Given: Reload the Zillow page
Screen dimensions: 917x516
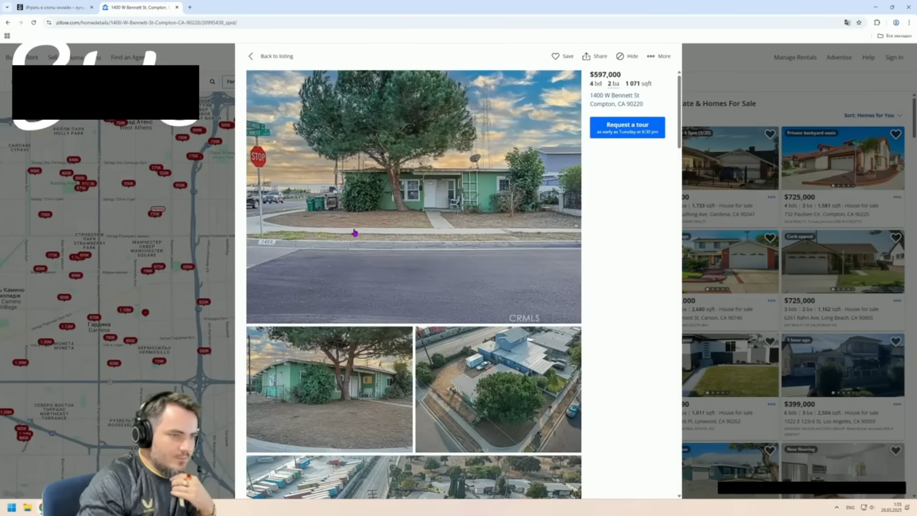Looking at the screenshot, I should point(33,22).
